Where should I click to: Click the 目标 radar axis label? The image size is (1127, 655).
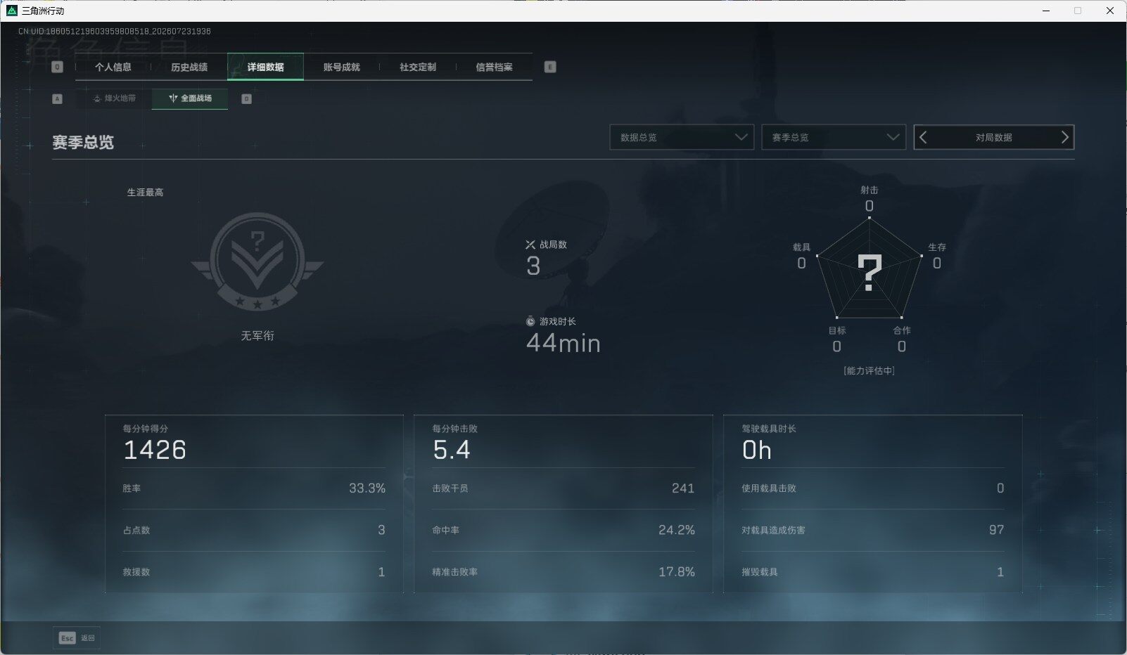click(x=836, y=330)
